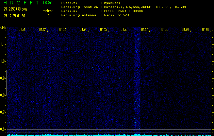Viewport: 214px width, 136px height.
Task: Click the 1.1 kHz axis label
Action: coord(3,44)
